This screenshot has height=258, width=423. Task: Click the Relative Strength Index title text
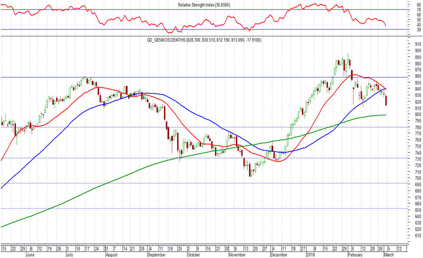tap(204, 5)
